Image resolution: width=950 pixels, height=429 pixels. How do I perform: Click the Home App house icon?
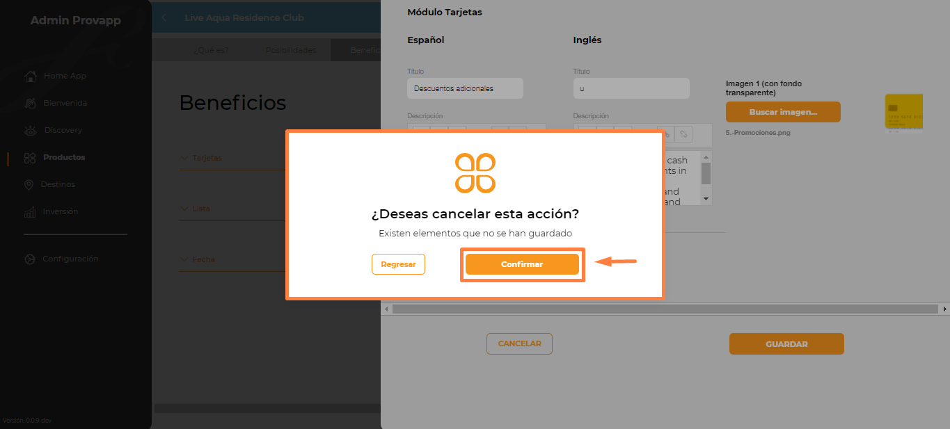click(30, 76)
